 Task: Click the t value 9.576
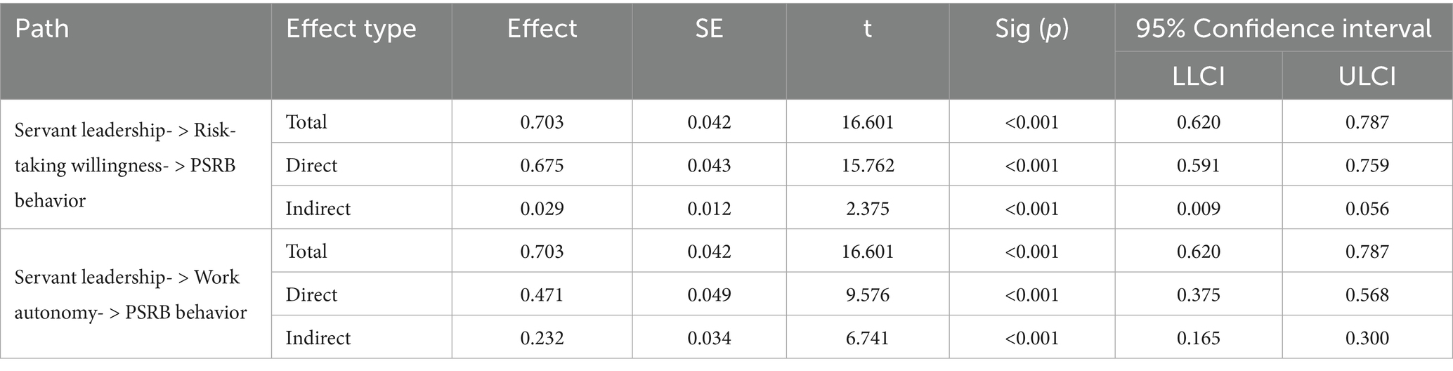(x=868, y=294)
